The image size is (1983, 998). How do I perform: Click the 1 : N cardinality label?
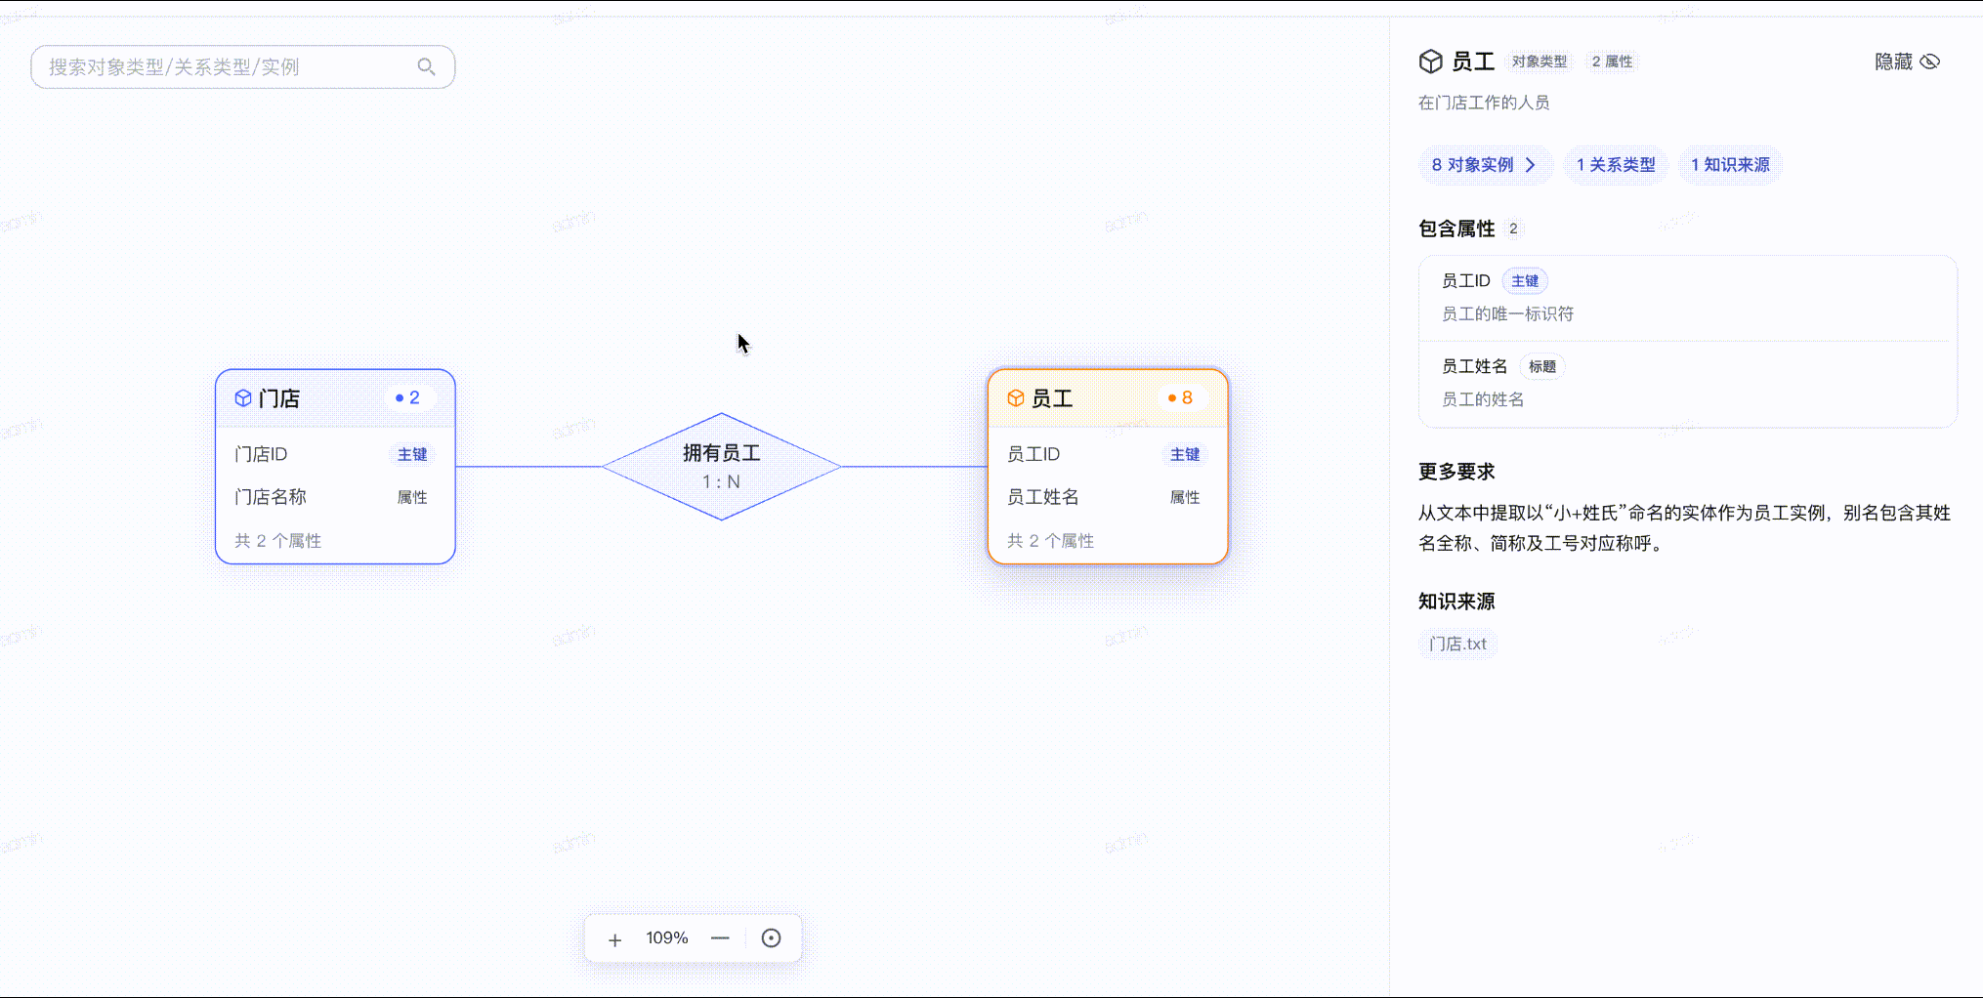click(x=721, y=482)
